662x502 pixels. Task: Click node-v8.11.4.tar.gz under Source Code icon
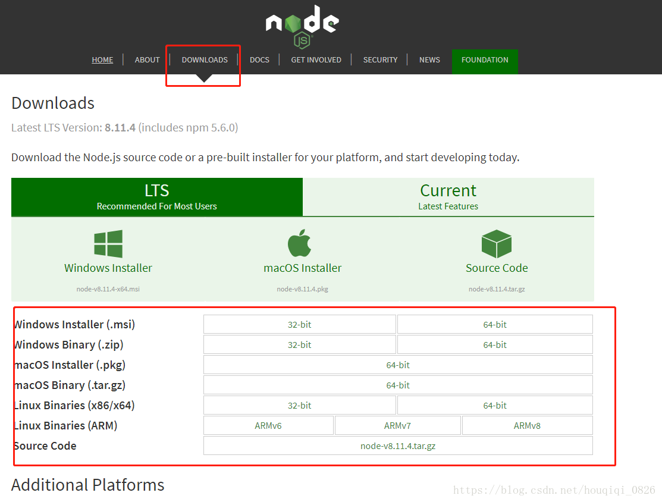[497, 289]
